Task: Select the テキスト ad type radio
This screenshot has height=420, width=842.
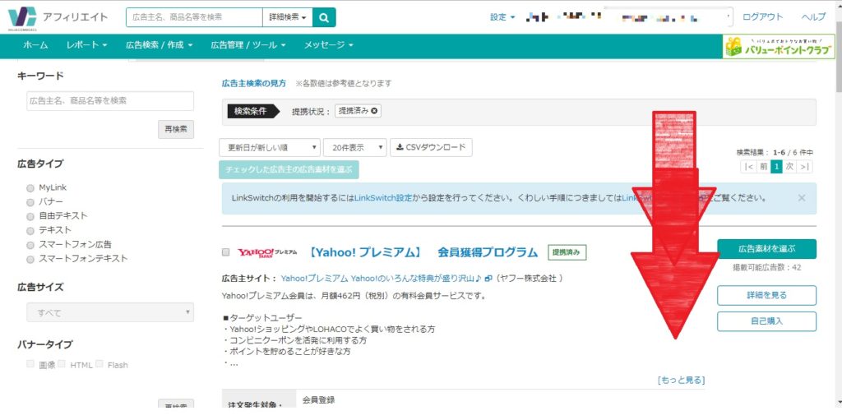Action: click(x=30, y=230)
